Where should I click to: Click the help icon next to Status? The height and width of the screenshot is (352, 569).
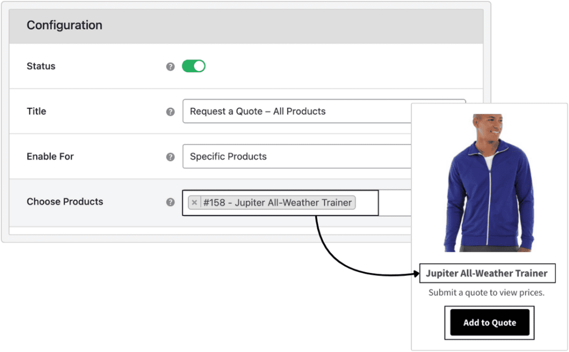pos(170,67)
